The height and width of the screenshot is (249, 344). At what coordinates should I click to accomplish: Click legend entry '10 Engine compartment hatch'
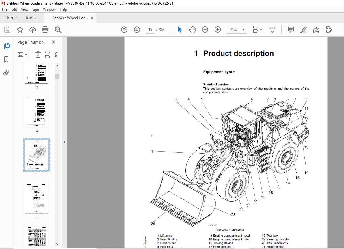coord(230,240)
